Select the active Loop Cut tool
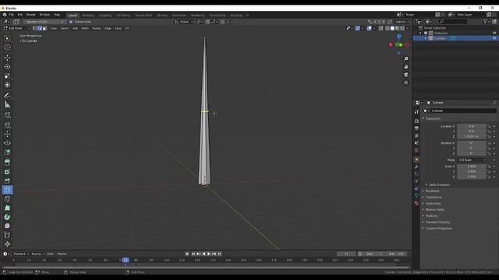The image size is (499, 280). coord(7,190)
